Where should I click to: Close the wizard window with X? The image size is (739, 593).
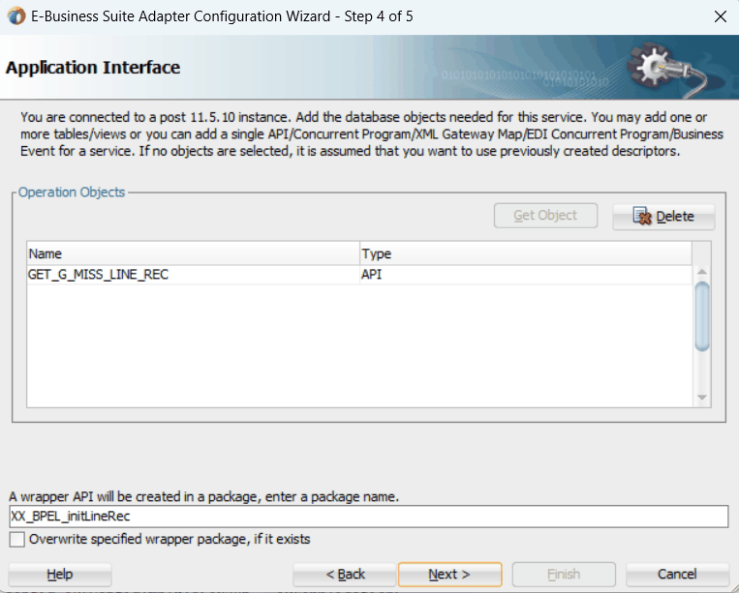click(x=721, y=16)
